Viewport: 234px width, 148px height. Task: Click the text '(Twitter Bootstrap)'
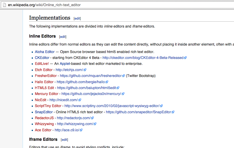[141, 76]
